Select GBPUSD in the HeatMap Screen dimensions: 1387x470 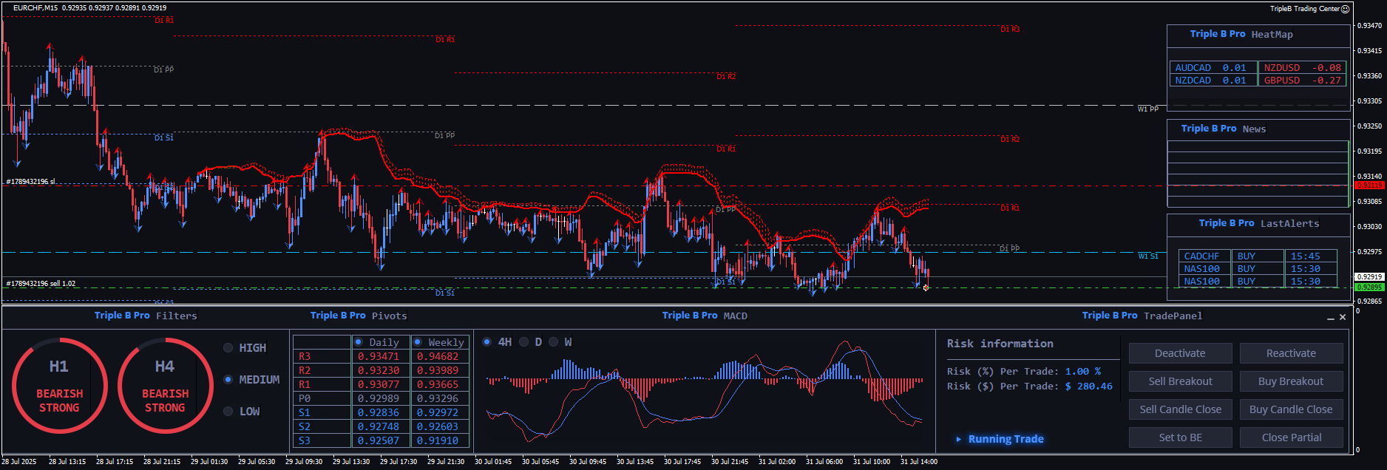point(1301,81)
